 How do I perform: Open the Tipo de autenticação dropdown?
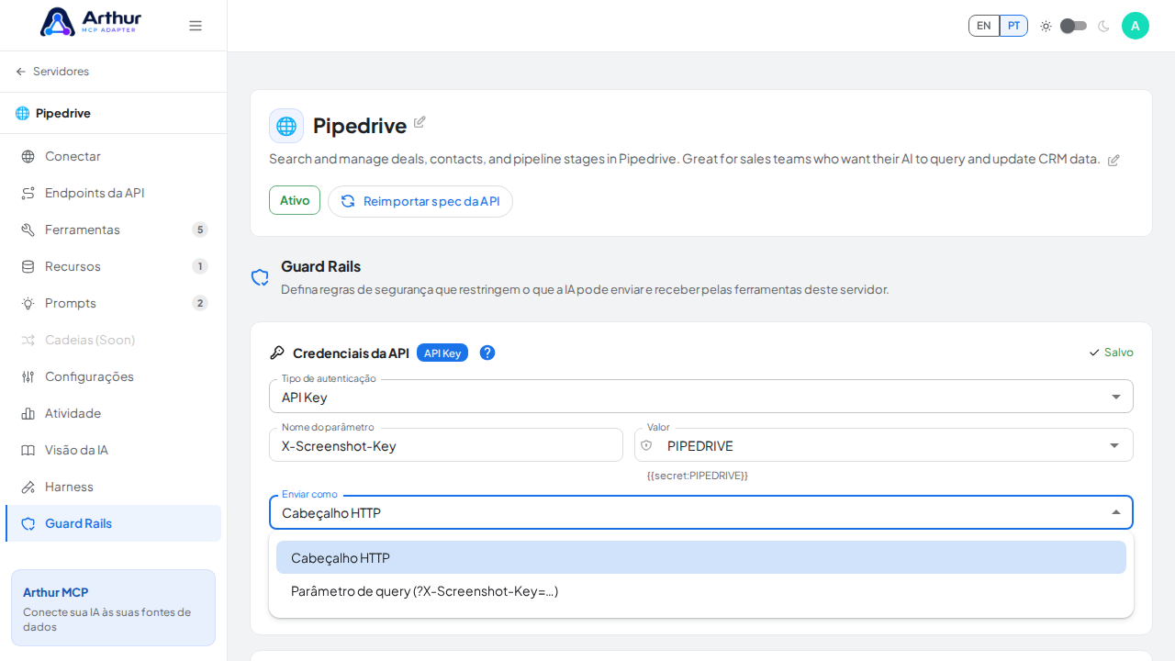tap(701, 397)
